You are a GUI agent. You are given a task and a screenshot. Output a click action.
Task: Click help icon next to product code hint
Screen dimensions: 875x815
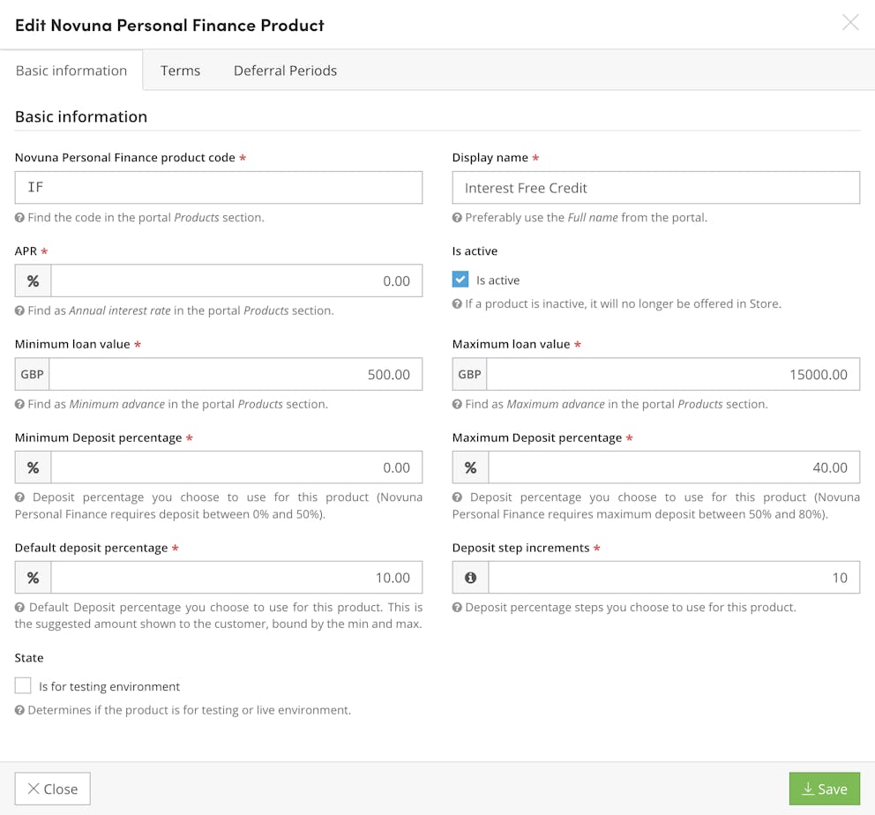[x=19, y=218]
